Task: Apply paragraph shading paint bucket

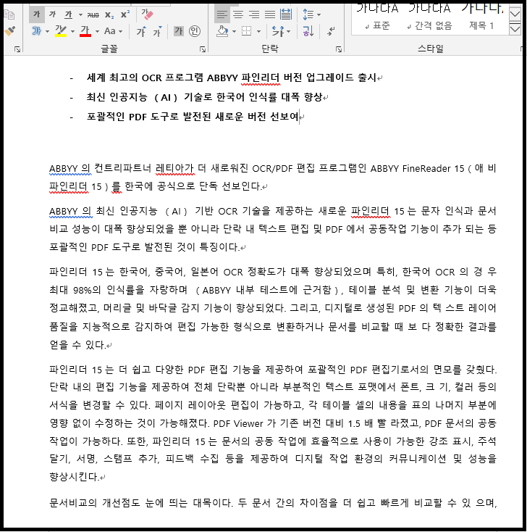Action: (223, 31)
